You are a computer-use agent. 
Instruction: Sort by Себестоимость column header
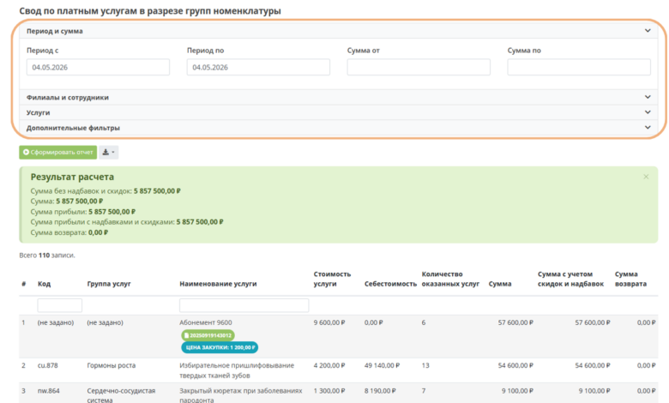coord(390,284)
